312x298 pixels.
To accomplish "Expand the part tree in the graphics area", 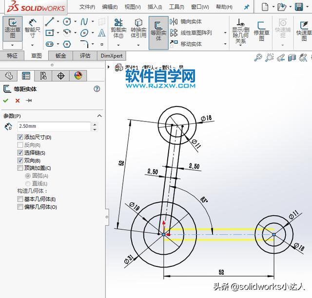I will click(116, 67).
